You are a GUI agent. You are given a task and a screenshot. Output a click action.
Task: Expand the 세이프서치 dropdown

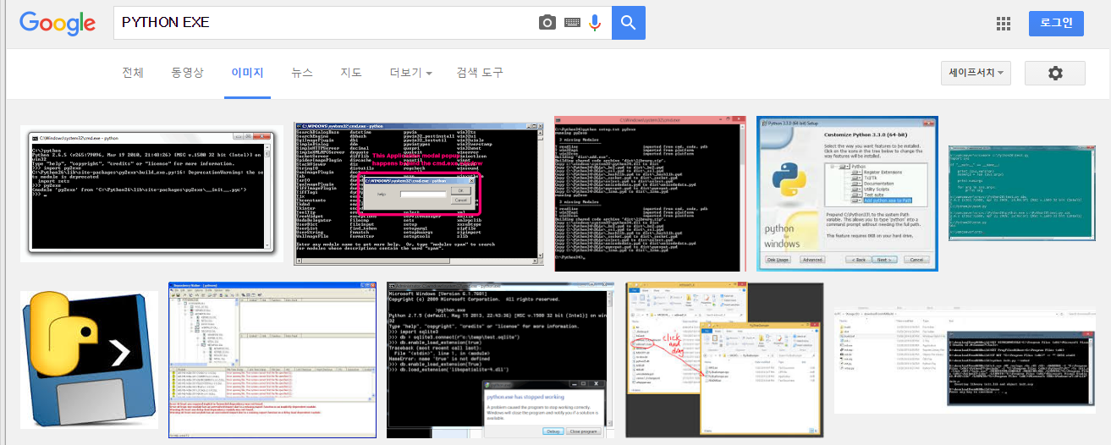click(x=976, y=74)
